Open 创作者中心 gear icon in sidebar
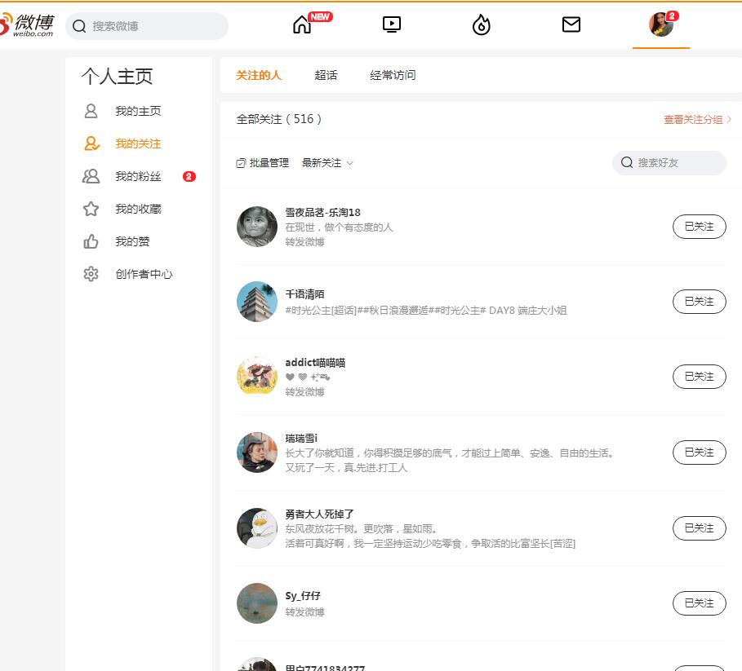This screenshot has height=671, width=742. point(91,274)
